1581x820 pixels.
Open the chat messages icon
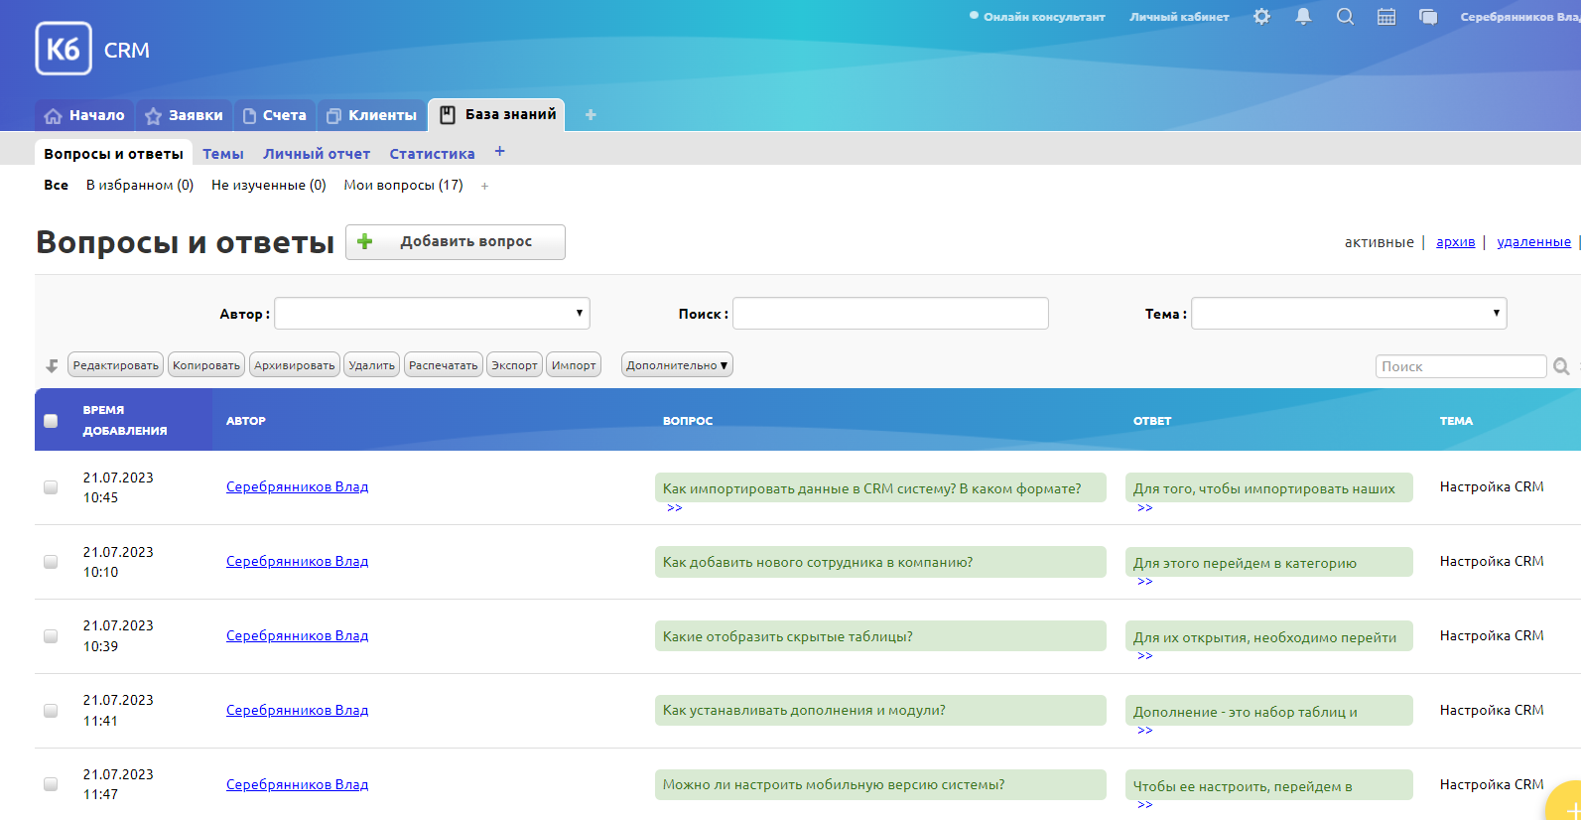1428,17
